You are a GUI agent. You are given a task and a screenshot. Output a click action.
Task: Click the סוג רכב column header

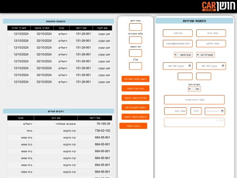[x=56, y=118]
